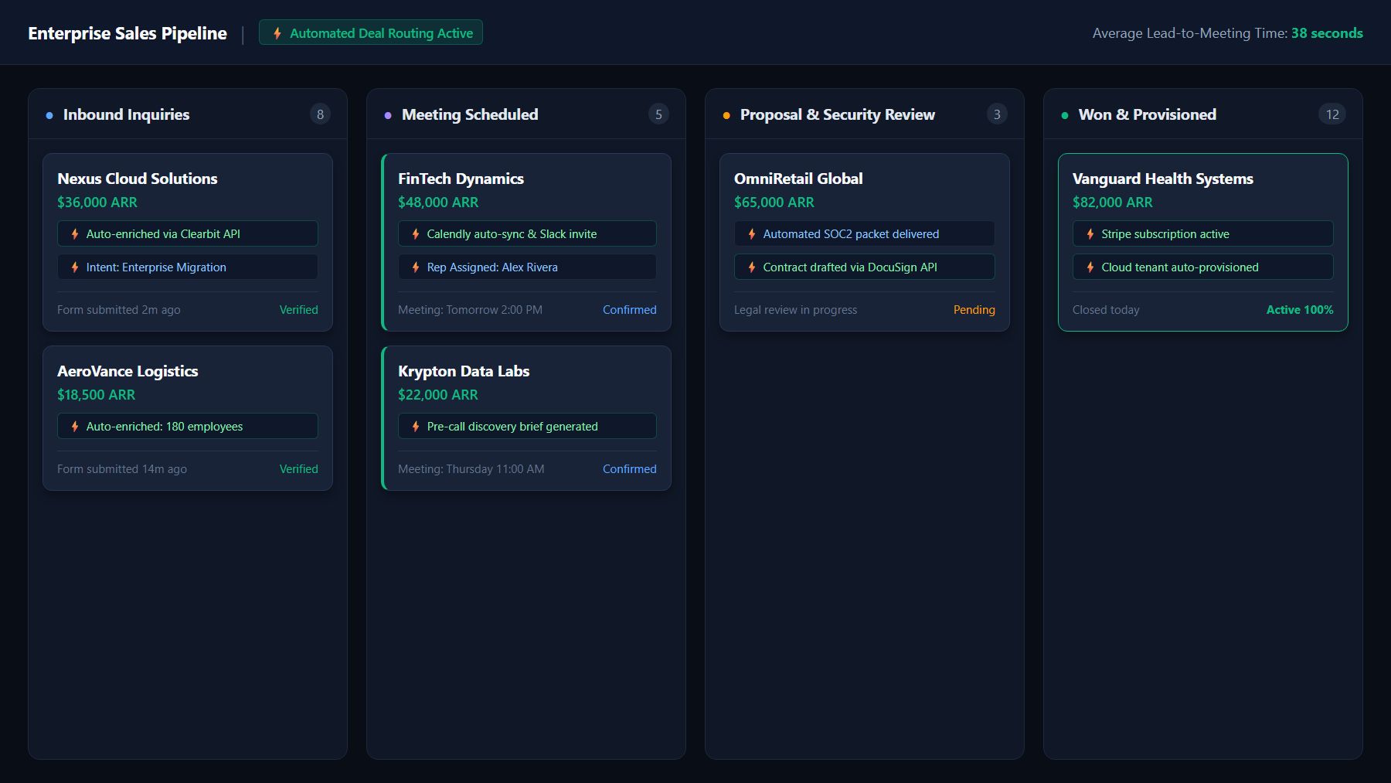Click the $18,500 ARR value
This screenshot has width=1391, height=783.
click(97, 394)
